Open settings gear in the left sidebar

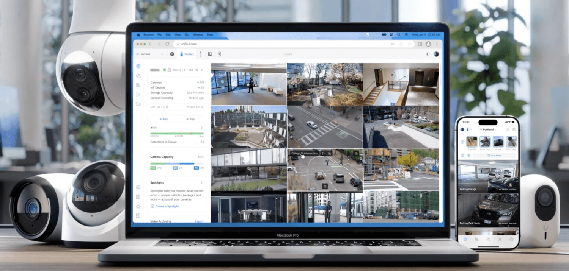coord(138,187)
